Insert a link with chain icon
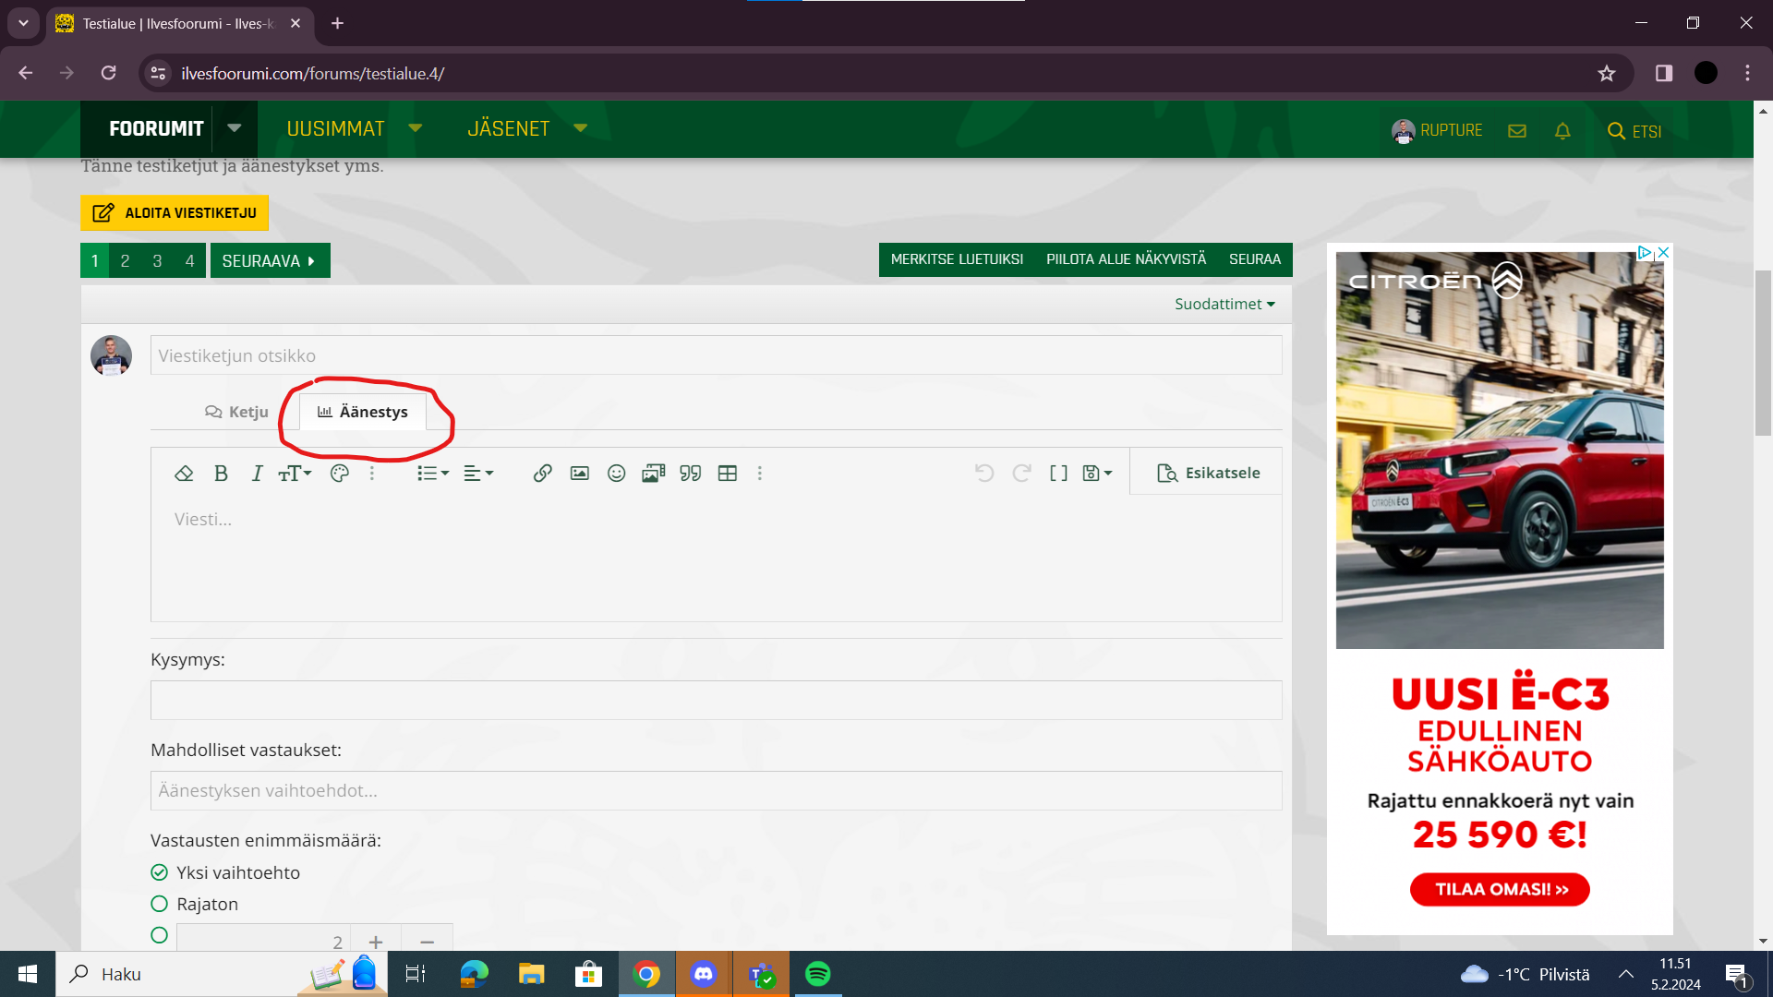1773x997 pixels. [x=542, y=474]
